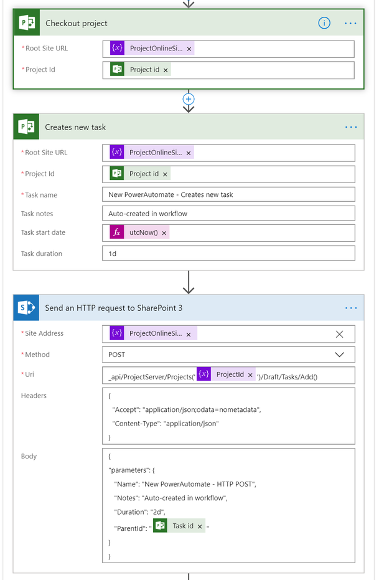Collapse the Checkout project card via its title
This screenshot has width=379, height=580.
[76, 23]
